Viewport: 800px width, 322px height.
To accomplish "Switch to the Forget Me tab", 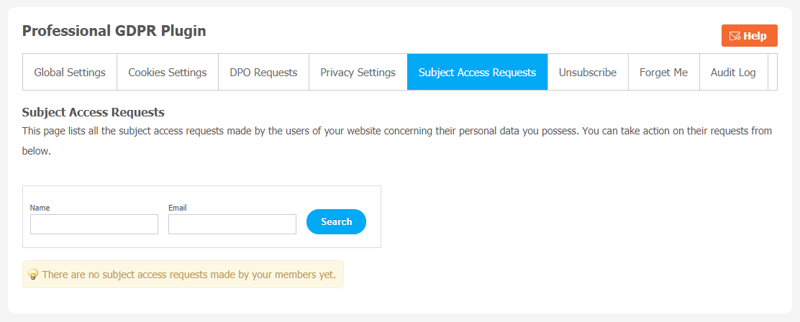I will click(663, 73).
